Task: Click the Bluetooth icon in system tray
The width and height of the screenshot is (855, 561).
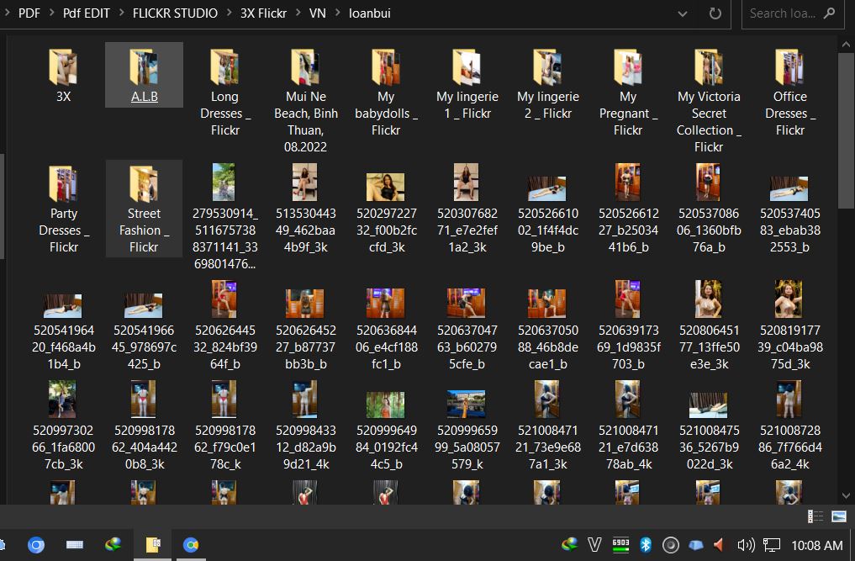Action: pos(646,545)
